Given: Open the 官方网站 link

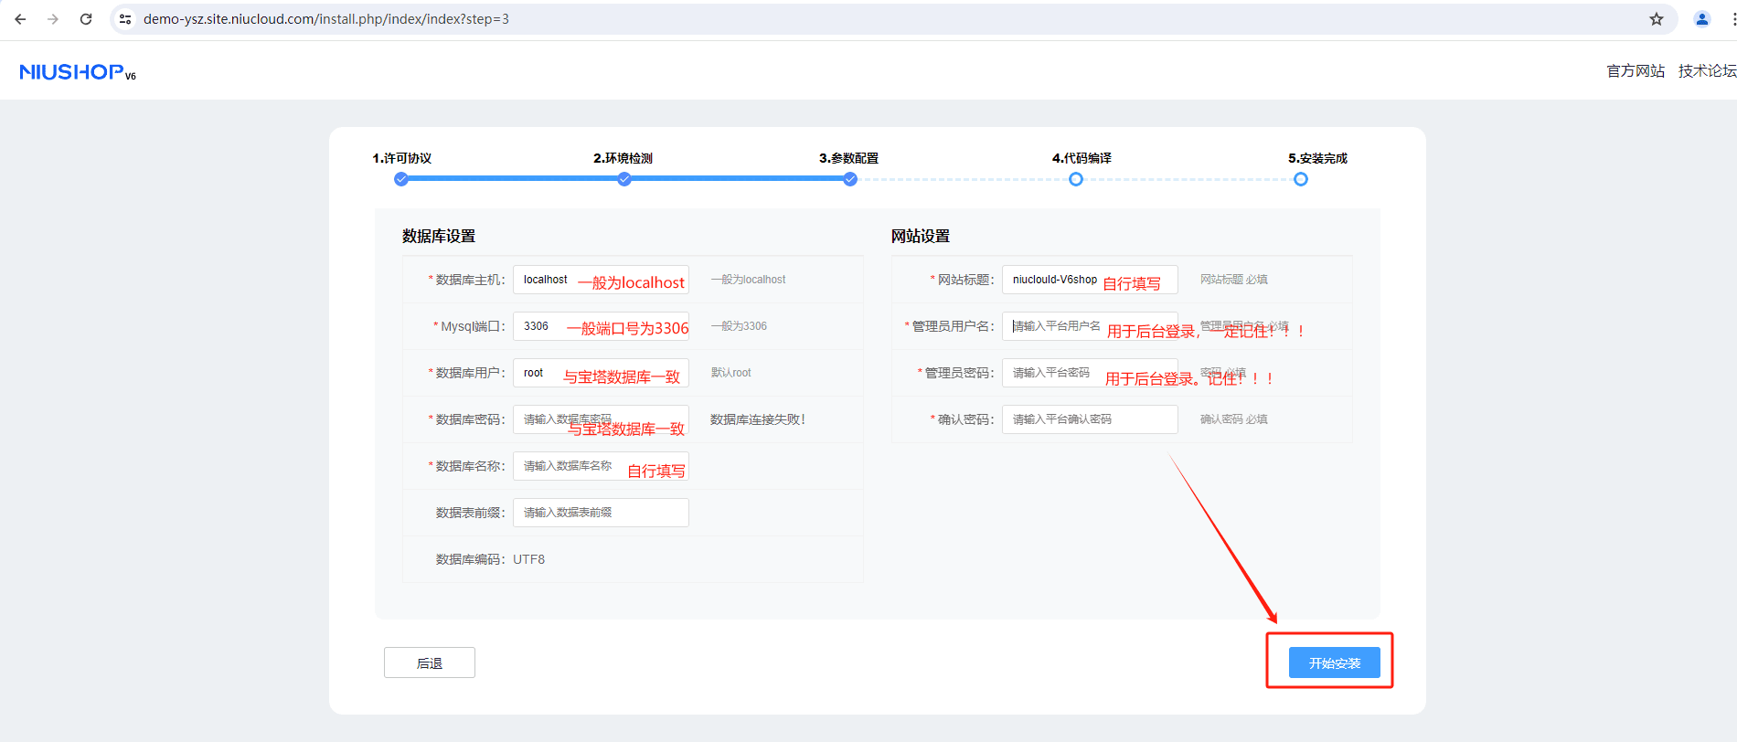Looking at the screenshot, I should pyautogui.click(x=1636, y=71).
